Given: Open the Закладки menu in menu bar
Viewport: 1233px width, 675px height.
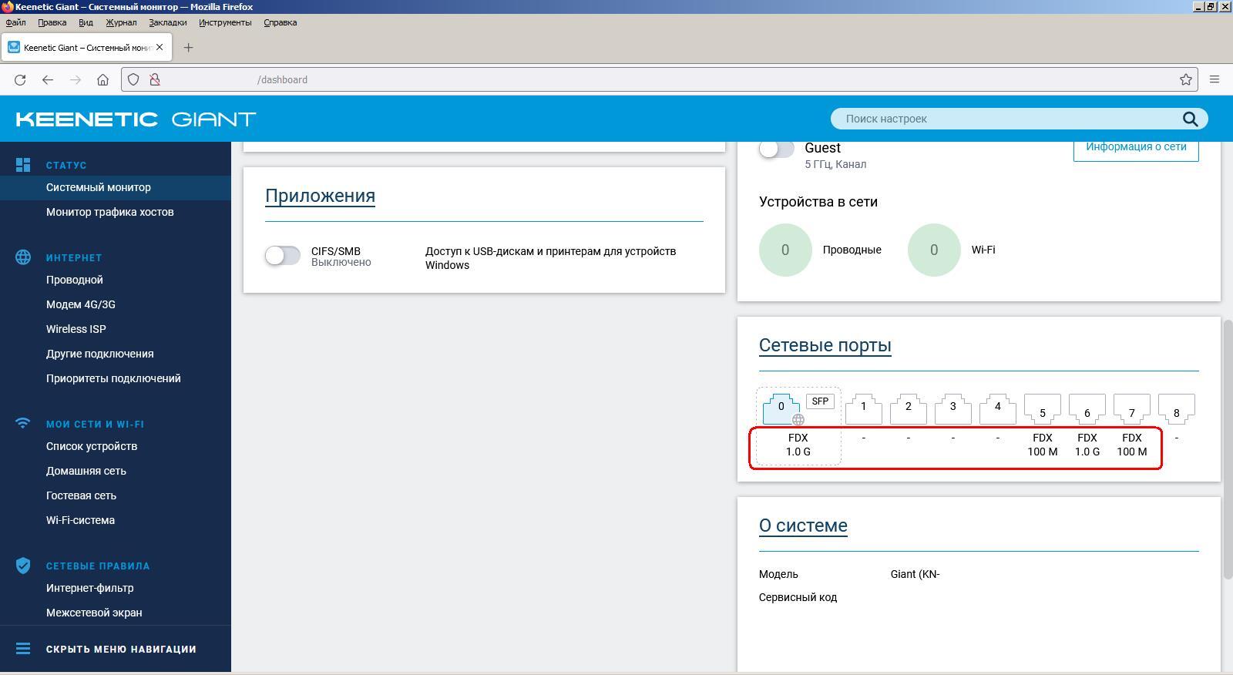Looking at the screenshot, I should (167, 22).
